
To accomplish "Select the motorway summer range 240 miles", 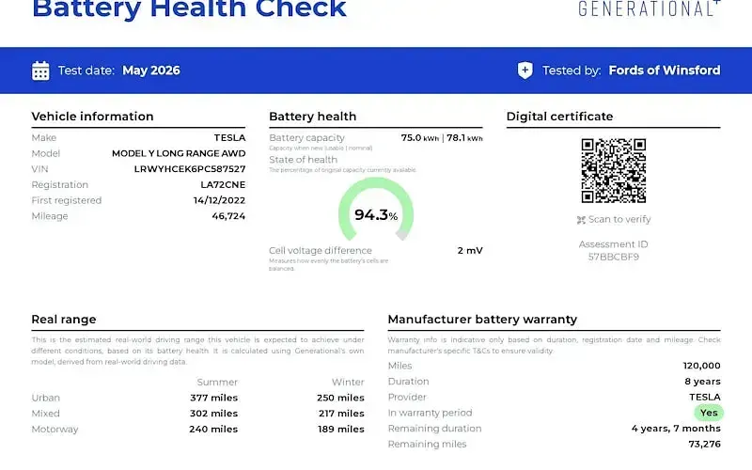I will (x=213, y=430).
